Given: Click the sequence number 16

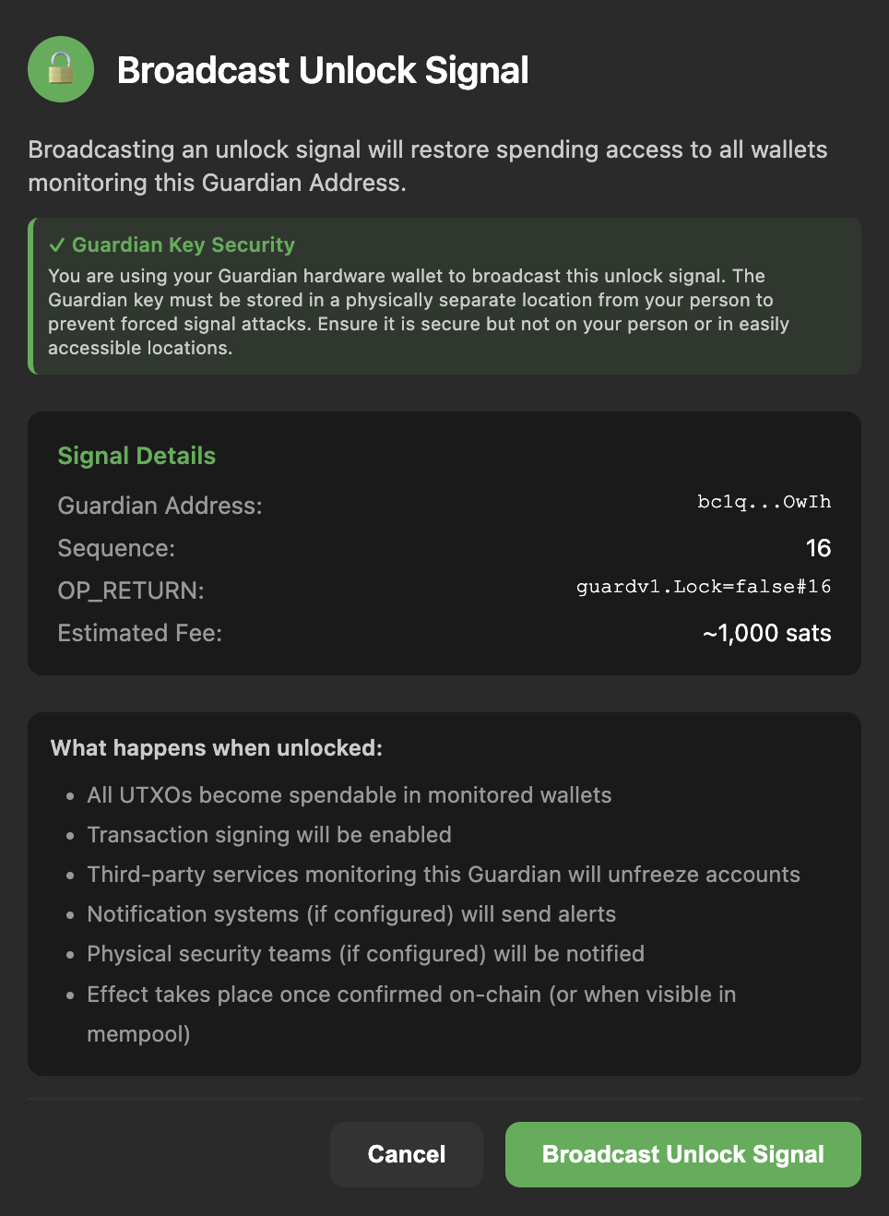Looking at the screenshot, I should (x=818, y=548).
